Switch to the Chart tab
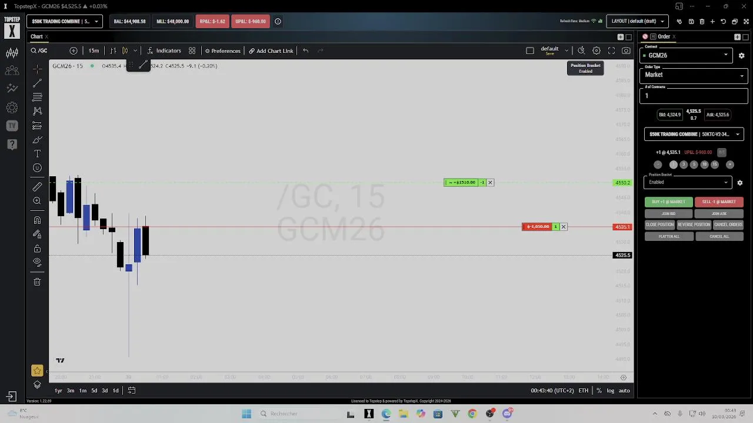This screenshot has width=753, height=423. click(x=36, y=36)
